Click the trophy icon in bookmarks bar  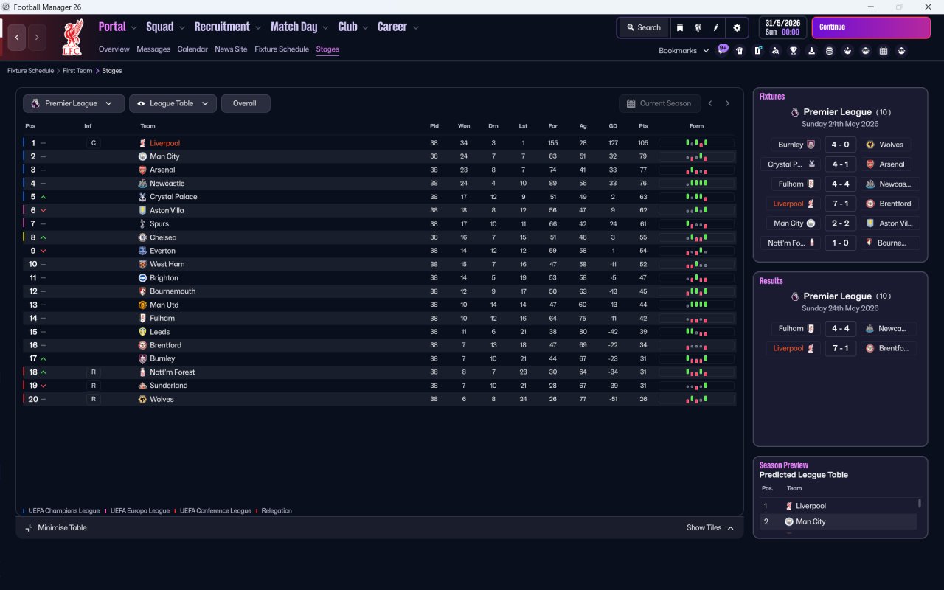click(794, 51)
